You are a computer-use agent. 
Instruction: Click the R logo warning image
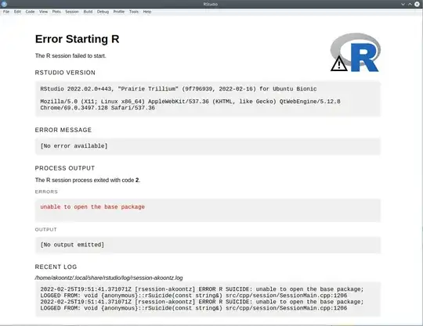coord(356,52)
